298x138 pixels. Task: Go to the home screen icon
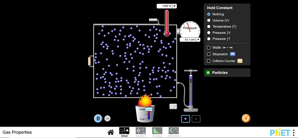coord(111,132)
